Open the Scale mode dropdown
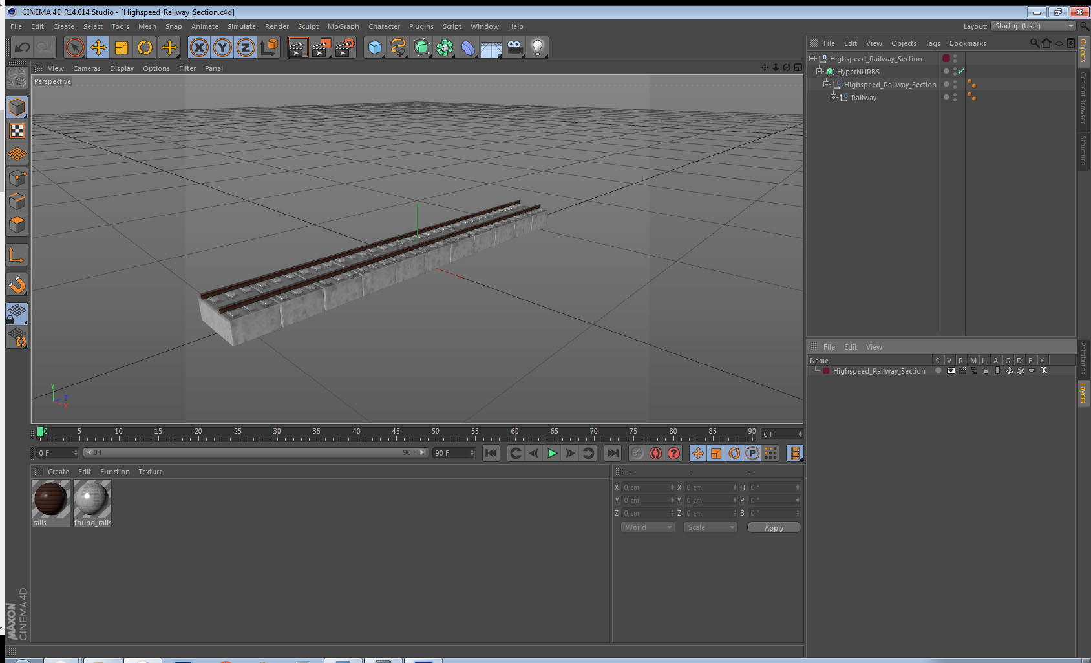The height and width of the screenshot is (663, 1091). (x=710, y=527)
